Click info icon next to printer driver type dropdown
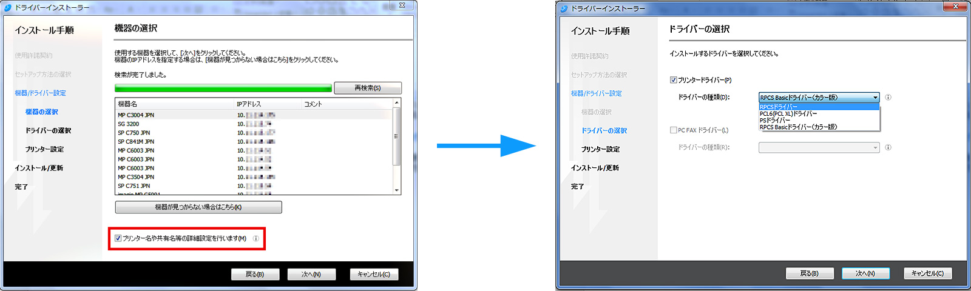This screenshot has height=291, width=971. click(x=888, y=98)
